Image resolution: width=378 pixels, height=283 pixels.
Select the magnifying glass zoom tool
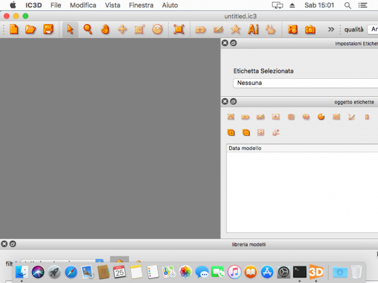88,30
